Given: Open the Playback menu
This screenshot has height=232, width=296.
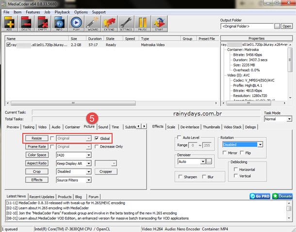Looking at the screenshot, I should 62,12.
